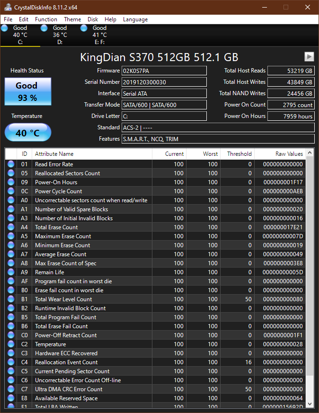319x413 pixels.
Task: Select the Number of Initial Invalid Blocks row
Action: (155, 218)
